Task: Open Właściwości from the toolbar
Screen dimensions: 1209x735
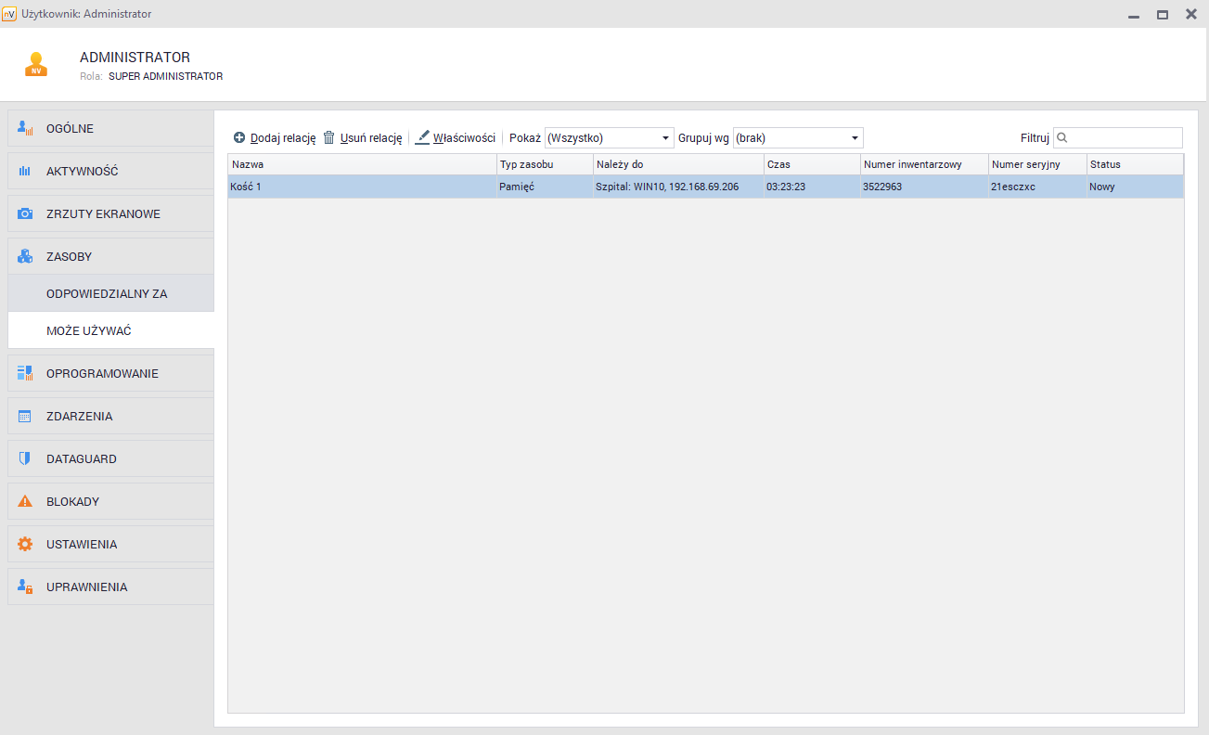Action: point(456,138)
